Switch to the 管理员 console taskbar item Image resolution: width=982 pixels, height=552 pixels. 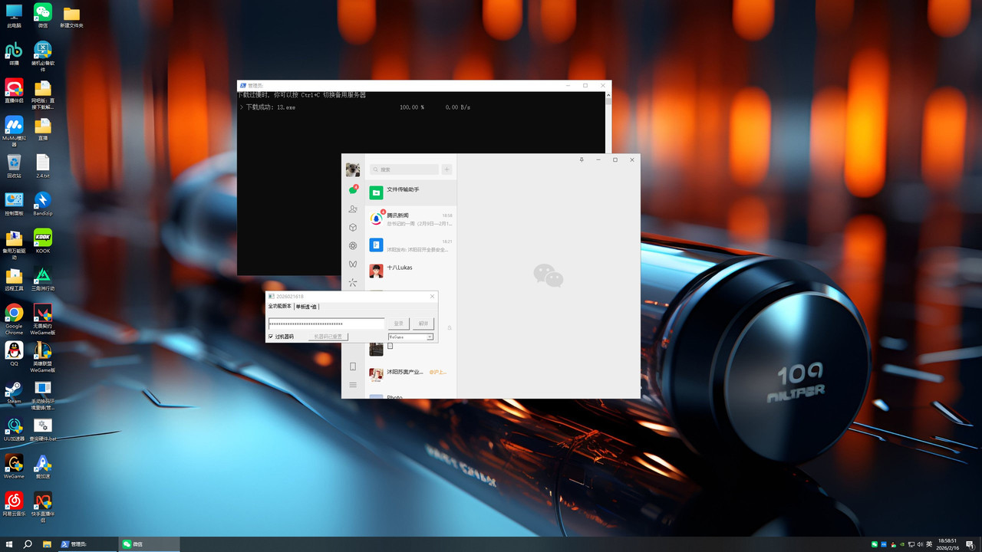[87, 544]
